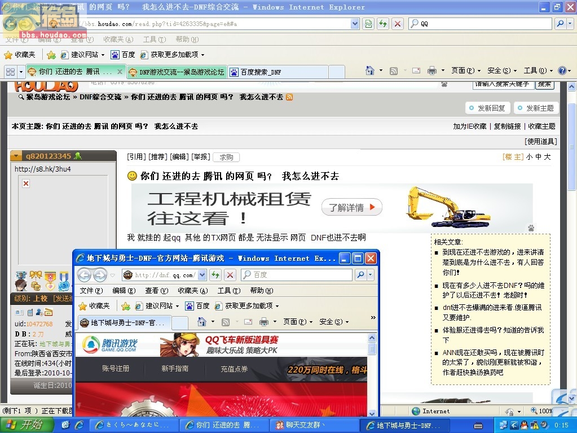Click 求购 button above post
This screenshot has width=577, height=433.
[226, 157]
